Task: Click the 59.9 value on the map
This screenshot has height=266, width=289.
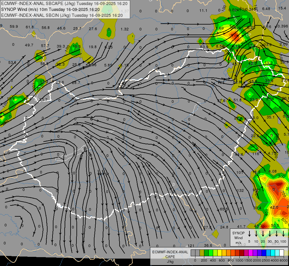Action: [x=14, y=27]
